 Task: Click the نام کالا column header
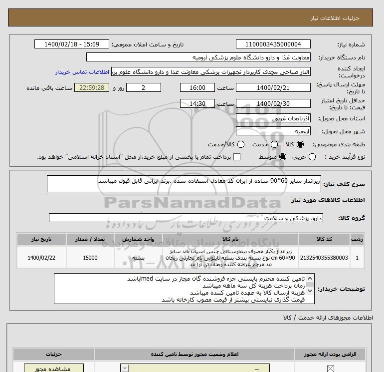230,239
